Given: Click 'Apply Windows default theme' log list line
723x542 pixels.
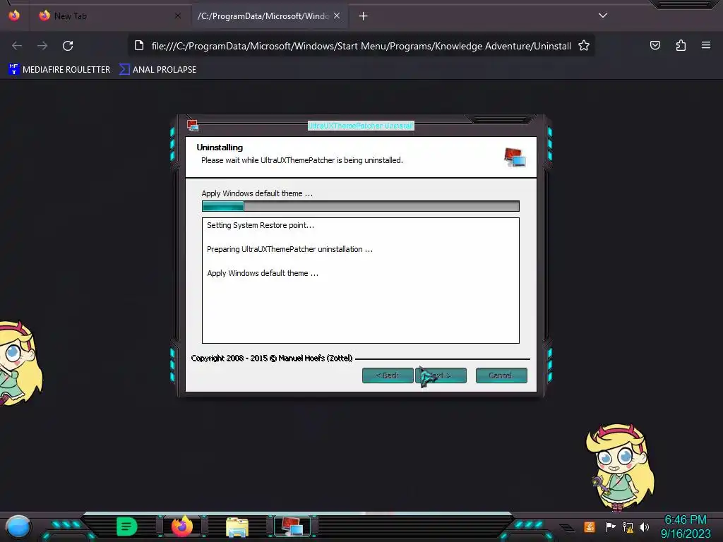Looking at the screenshot, I should tap(263, 273).
